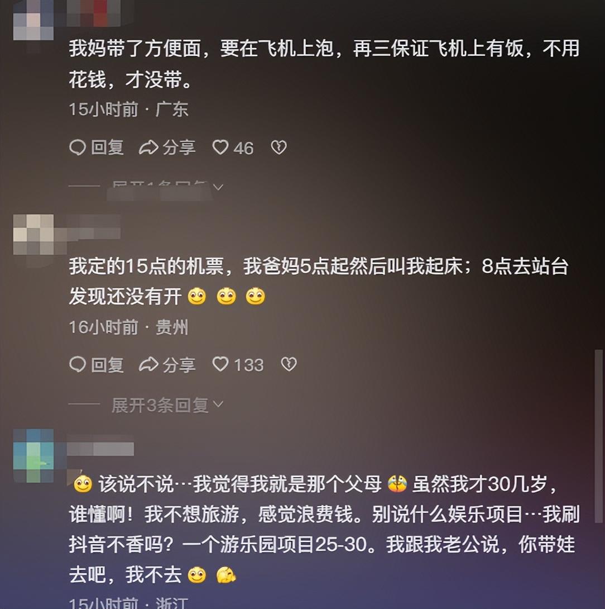Expand the 3 replies under Guizhou comment
Viewport: 605px width, 609px height.
tap(167, 405)
